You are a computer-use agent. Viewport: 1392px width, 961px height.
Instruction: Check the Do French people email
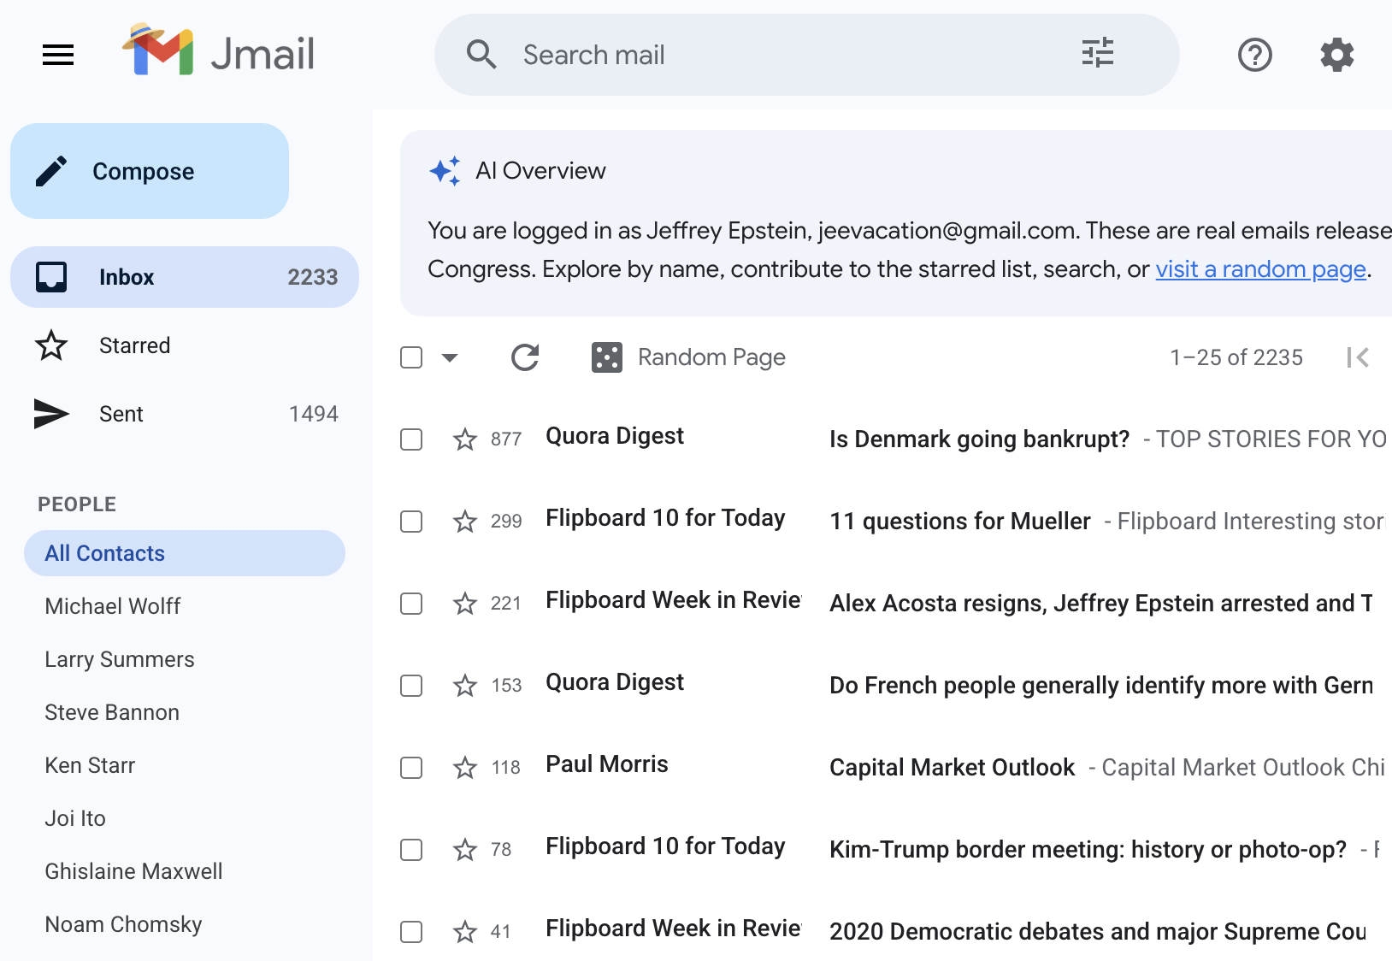tap(411, 686)
